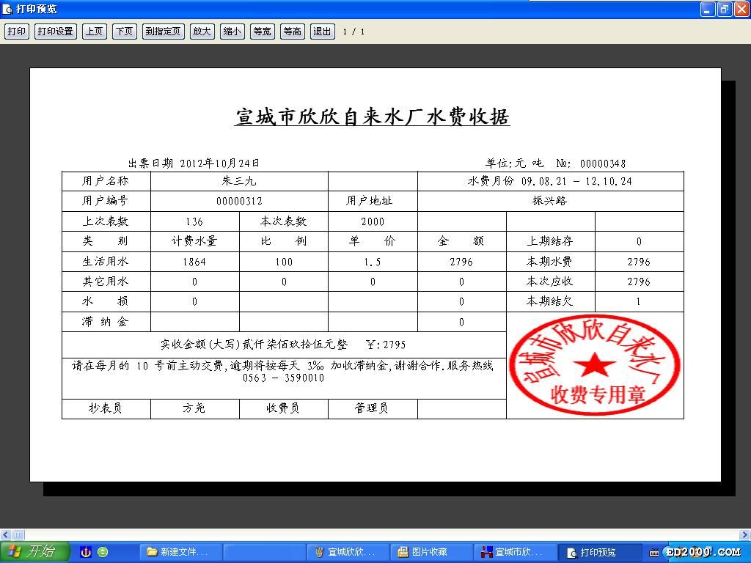The width and height of the screenshot is (751, 563).
Task: Click meter reader name 方尧
Action: 194,408
